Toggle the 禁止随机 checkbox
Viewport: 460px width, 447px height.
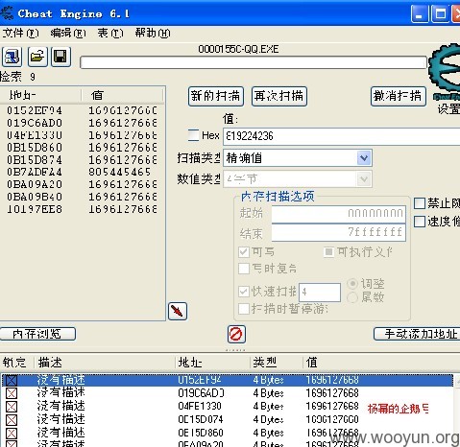[420, 203]
